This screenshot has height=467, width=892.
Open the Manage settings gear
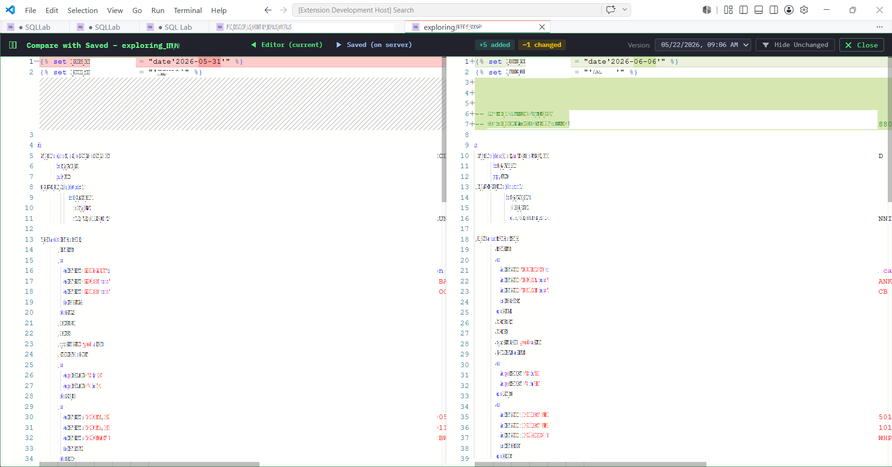pyautogui.click(x=804, y=10)
